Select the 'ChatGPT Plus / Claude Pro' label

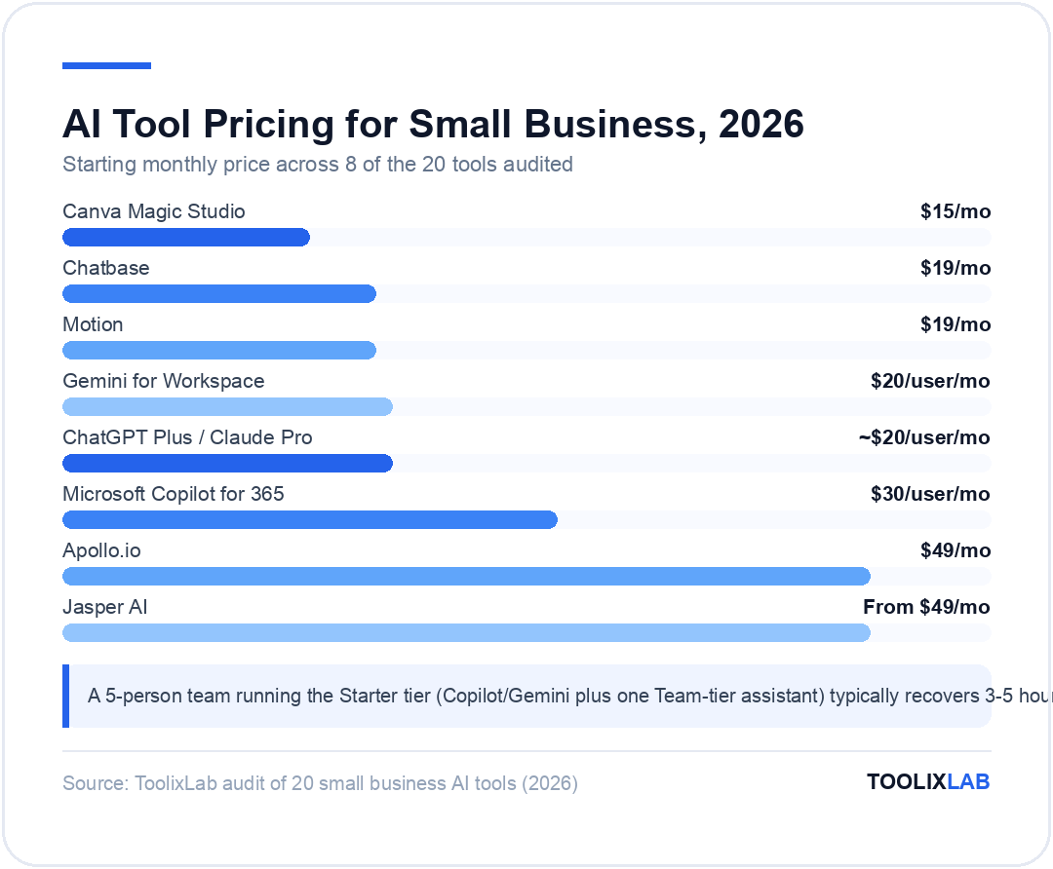(x=187, y=436)
